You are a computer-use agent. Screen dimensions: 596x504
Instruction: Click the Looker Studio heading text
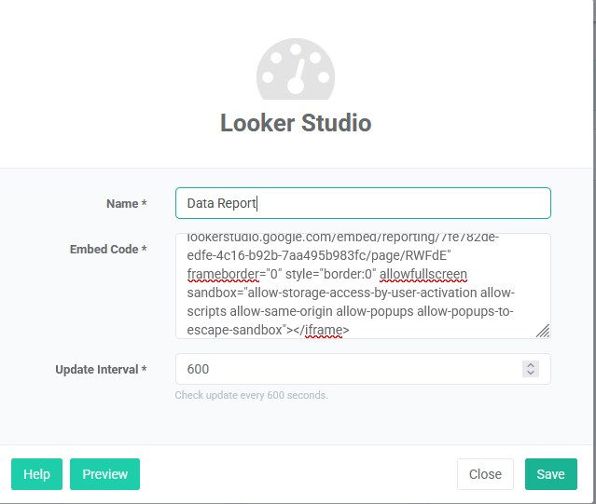tap(296, 123)
